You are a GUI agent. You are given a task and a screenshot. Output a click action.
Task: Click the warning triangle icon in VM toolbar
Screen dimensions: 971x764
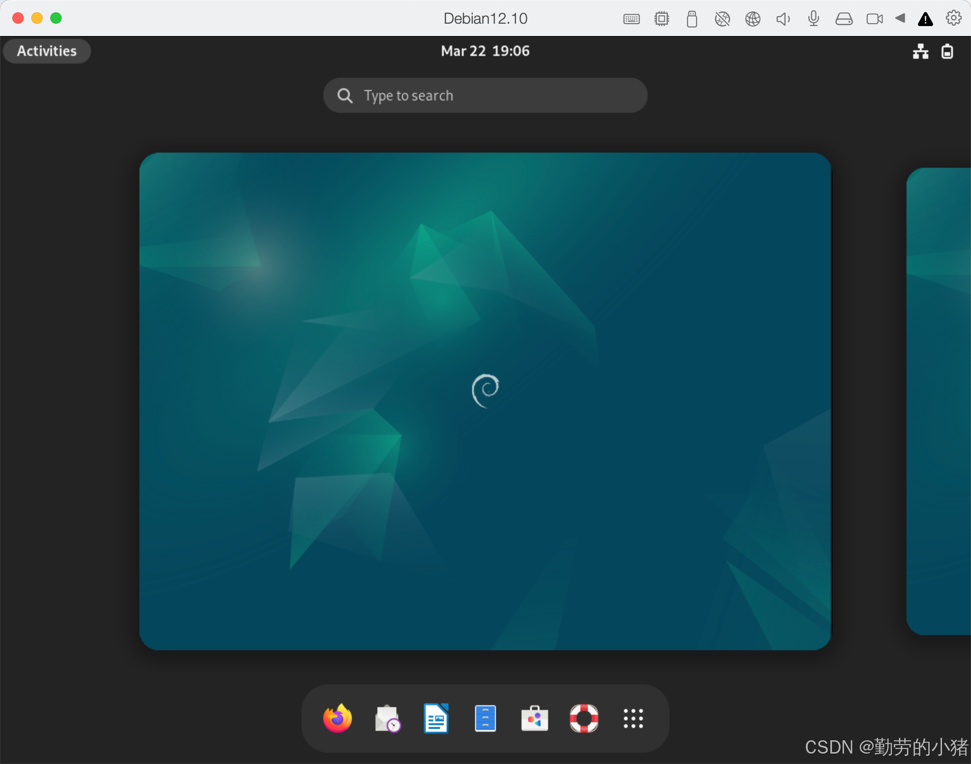pos(925,19)
